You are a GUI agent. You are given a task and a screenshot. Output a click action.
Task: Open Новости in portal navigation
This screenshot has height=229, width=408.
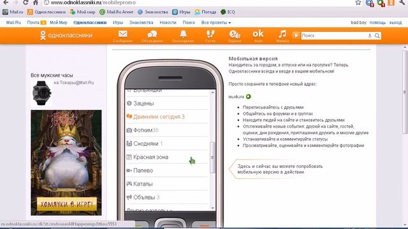(x=168, y=23)
